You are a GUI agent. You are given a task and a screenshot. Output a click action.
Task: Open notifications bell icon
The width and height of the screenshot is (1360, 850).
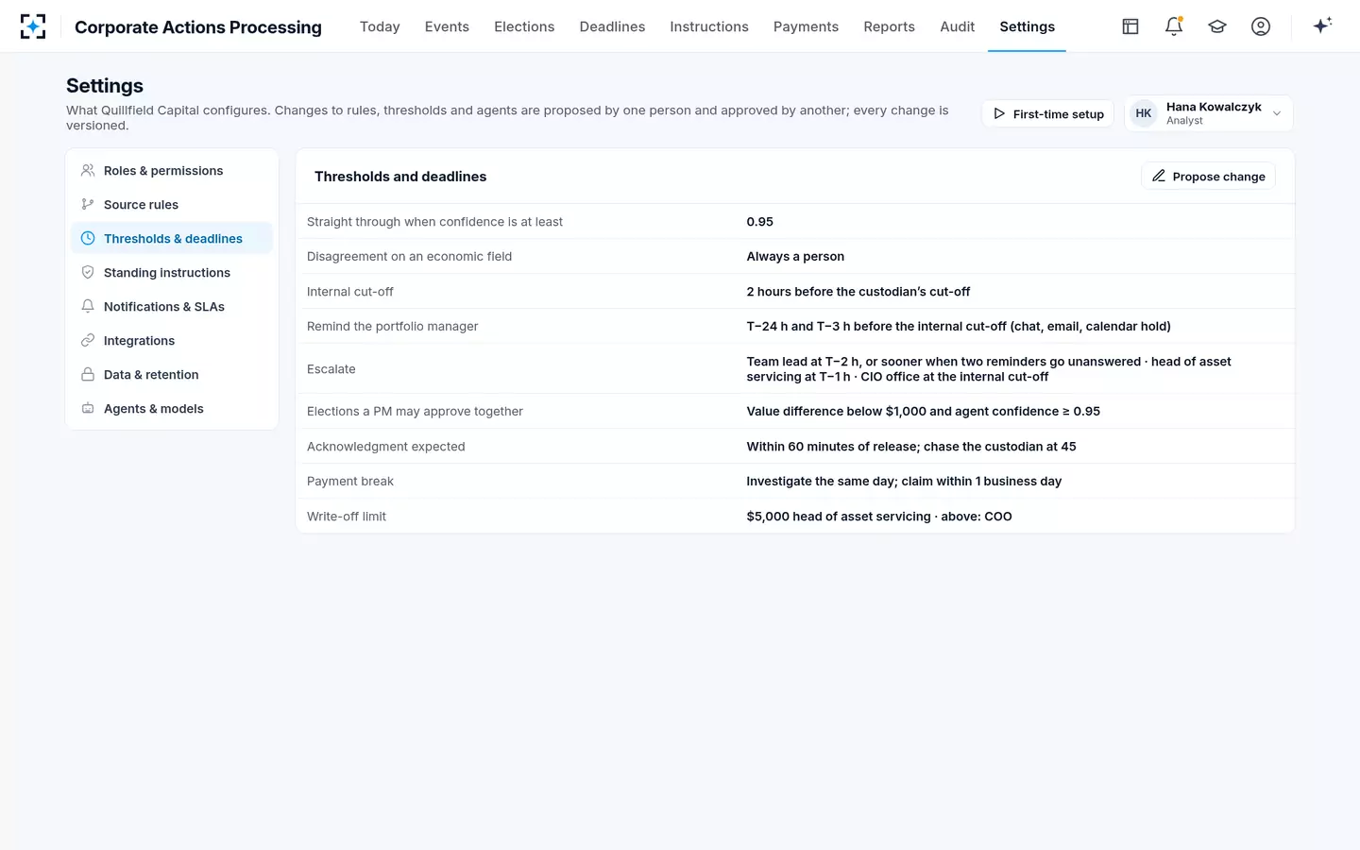coord(1174,26)
